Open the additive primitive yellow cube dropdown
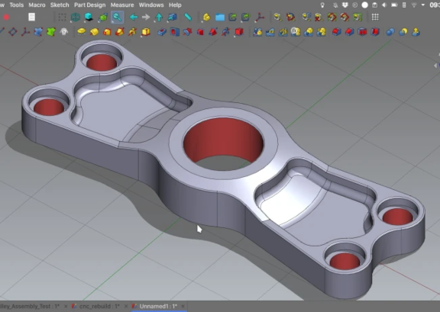The width and height of the screenshot is (440, 312). coord(145,32)
